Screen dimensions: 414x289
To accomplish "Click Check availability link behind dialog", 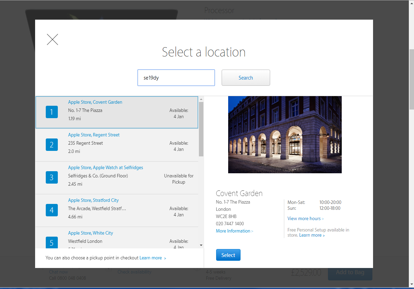I will coord(134,272).
